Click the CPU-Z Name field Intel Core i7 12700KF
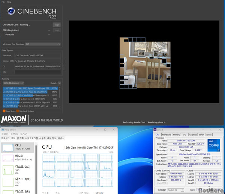Image resolution: width=225 pixels, height=194 pixels. [x=186, y=141]
